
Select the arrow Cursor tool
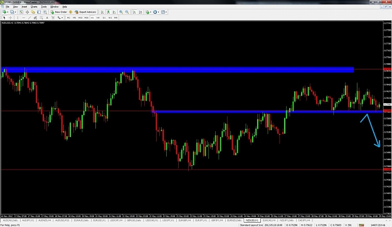click(4, 18)
